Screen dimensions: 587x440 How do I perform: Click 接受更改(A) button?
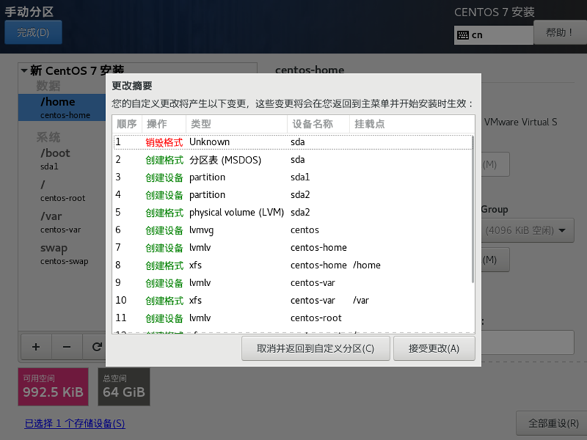[x=434, y=348]
